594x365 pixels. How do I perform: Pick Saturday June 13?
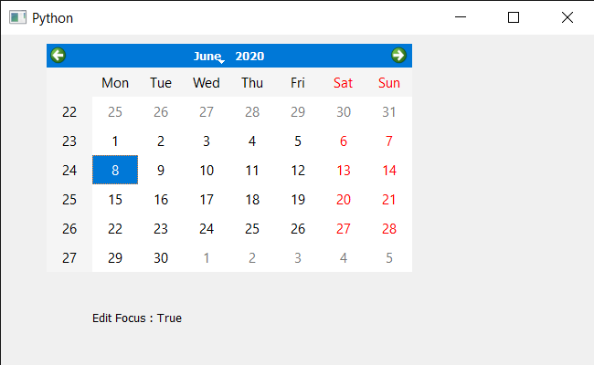[x=344, y=171]
